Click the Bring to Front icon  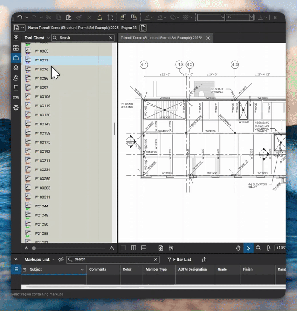tap(134, 18)
